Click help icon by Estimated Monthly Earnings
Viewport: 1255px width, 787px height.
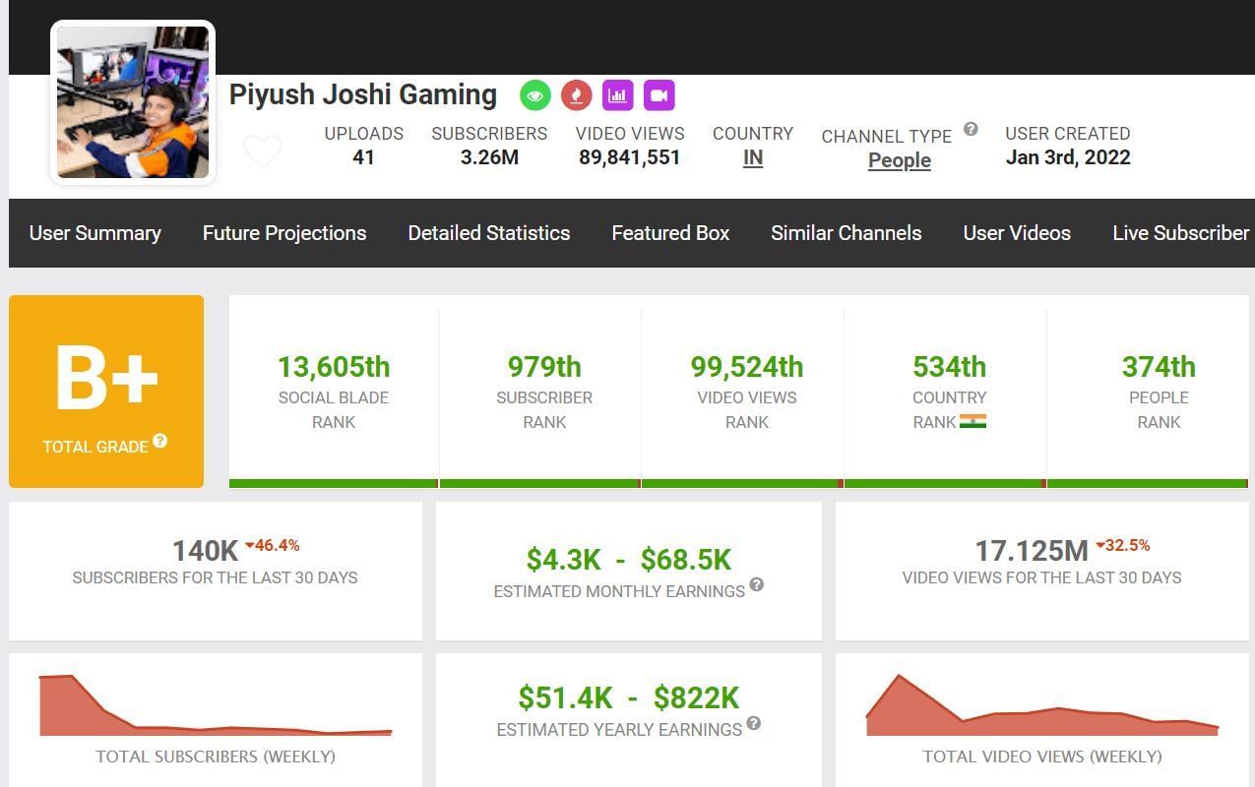pyautogui.click(x=756, y=584)
